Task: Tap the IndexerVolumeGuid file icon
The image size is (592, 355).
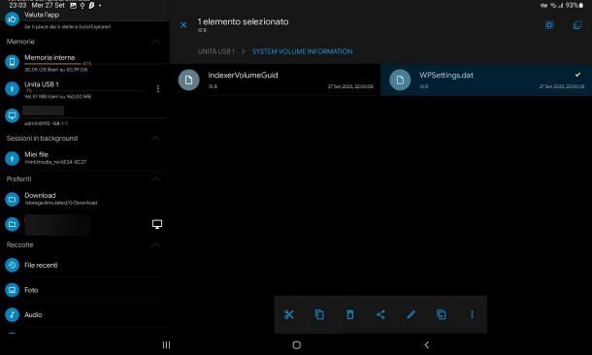Action: (x=189, y=80)
